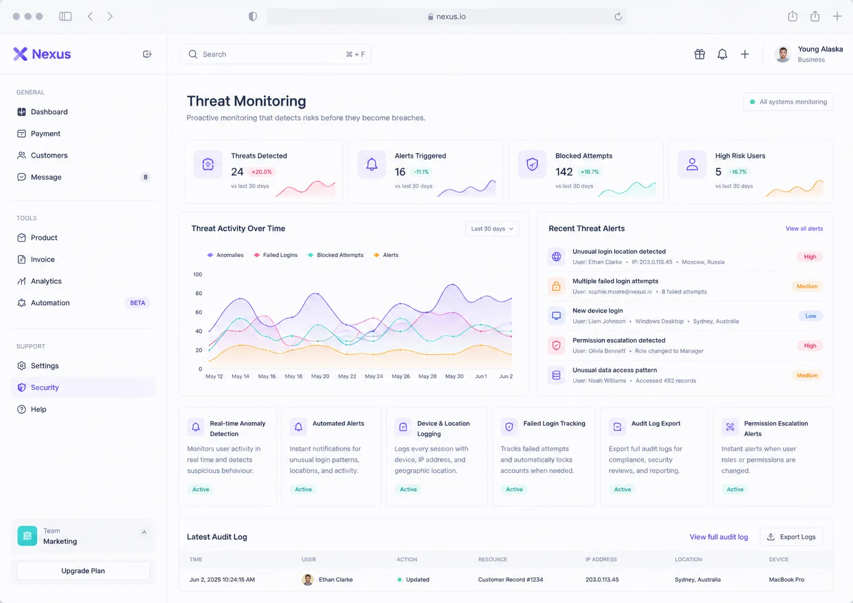Screen dimensions: 853x603
Task: Click database icon for unusual data access pattern
Action: (x=556, y=375)
